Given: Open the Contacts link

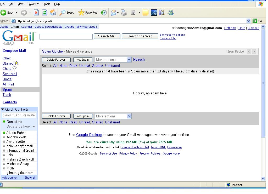Looking at the screenshot, I should [10, 102].
